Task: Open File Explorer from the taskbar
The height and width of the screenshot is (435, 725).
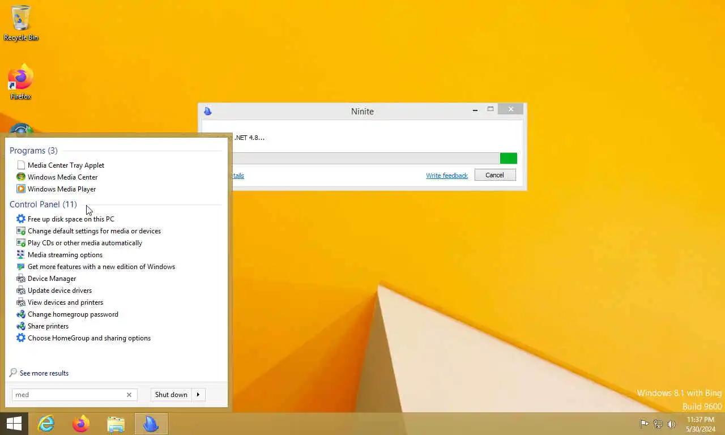Action: (x=116, y=424)
